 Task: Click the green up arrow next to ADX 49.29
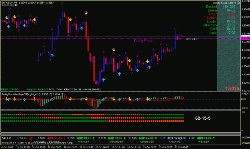pos(214,138)
